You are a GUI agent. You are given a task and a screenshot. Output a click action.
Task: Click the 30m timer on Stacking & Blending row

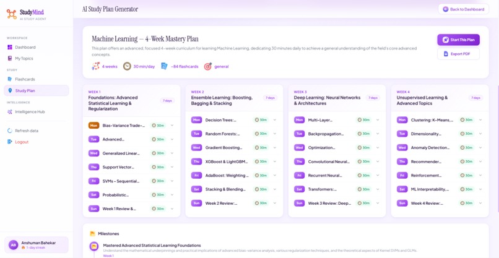coord(261,189)
